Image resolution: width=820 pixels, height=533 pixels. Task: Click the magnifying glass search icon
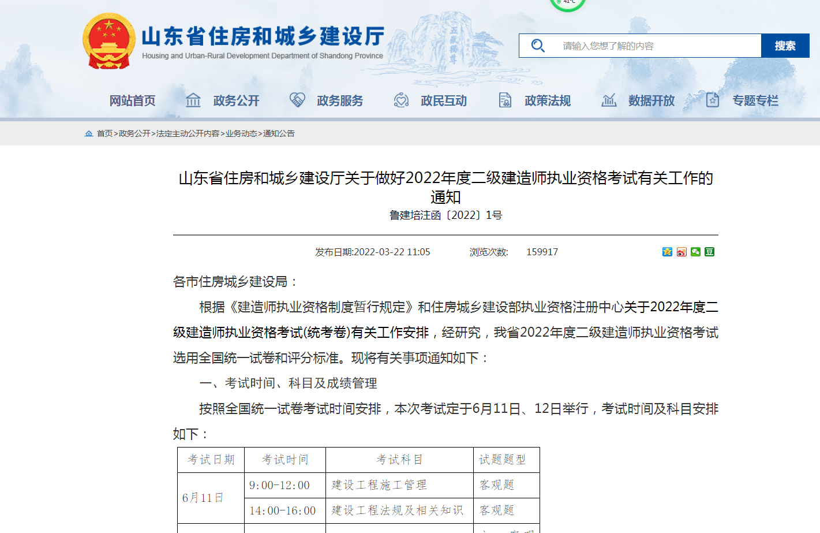click(538, 46)
